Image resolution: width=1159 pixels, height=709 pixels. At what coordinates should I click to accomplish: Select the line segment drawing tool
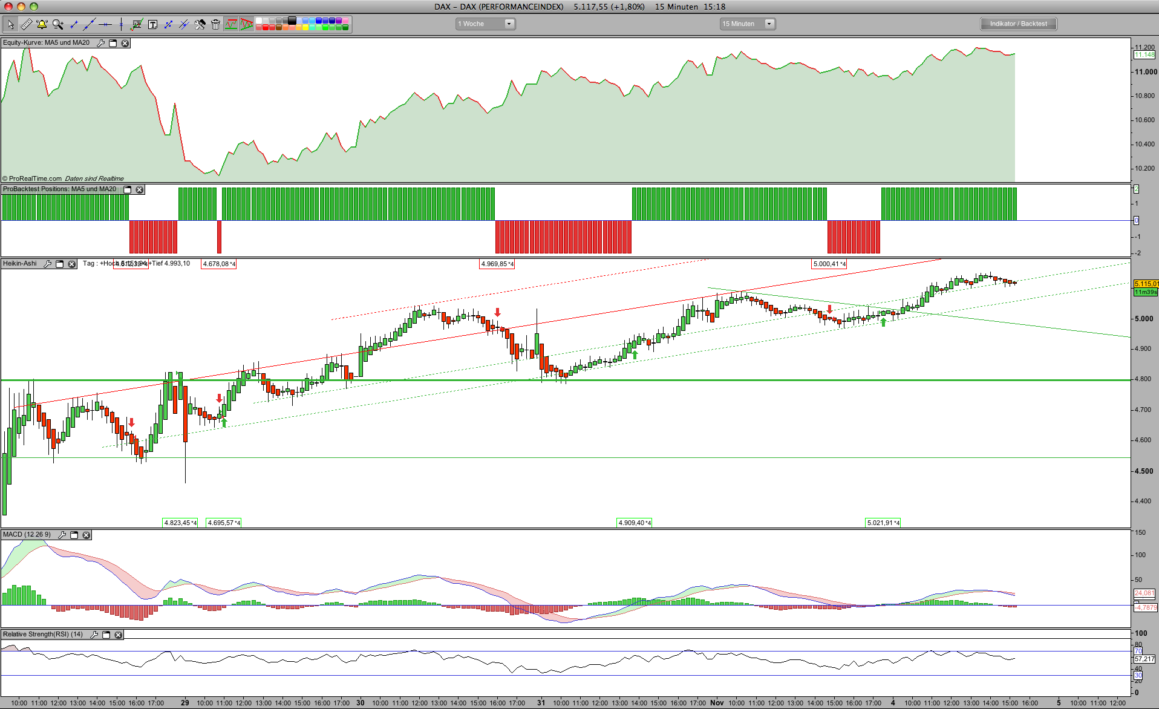click(x=74, y=24)
